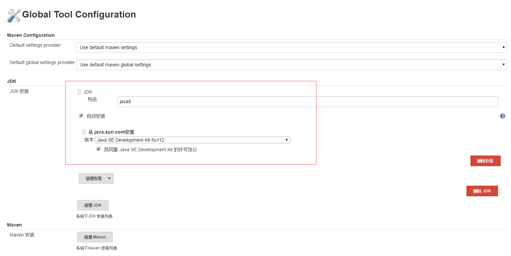The width and height of the screenshot is (511, 256).
Task: Click the drag handle beside the JDK entry
Action: click(x=79, y=92)
